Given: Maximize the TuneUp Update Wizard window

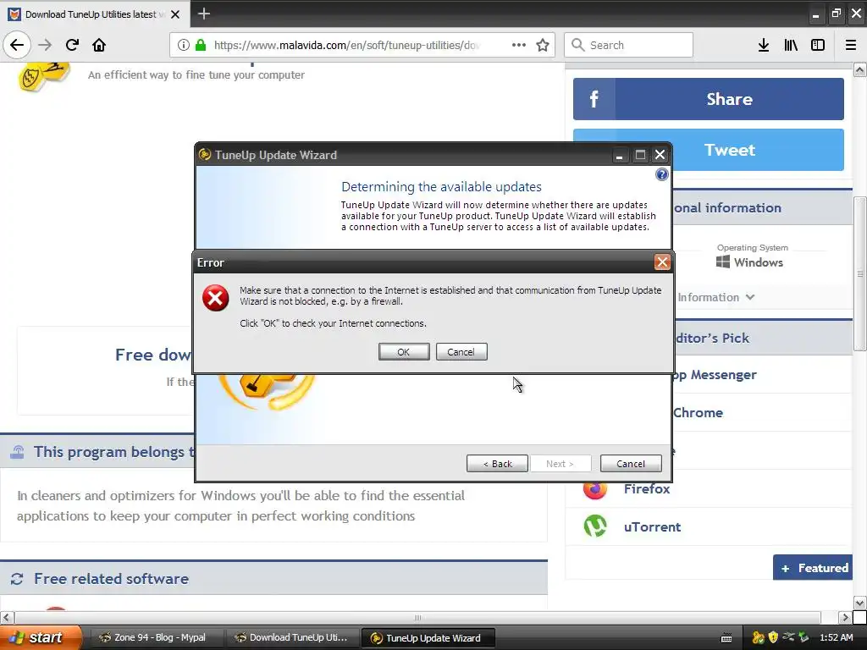Looking at the screenshot, I should pyautogui.click(x=640, y=156).
